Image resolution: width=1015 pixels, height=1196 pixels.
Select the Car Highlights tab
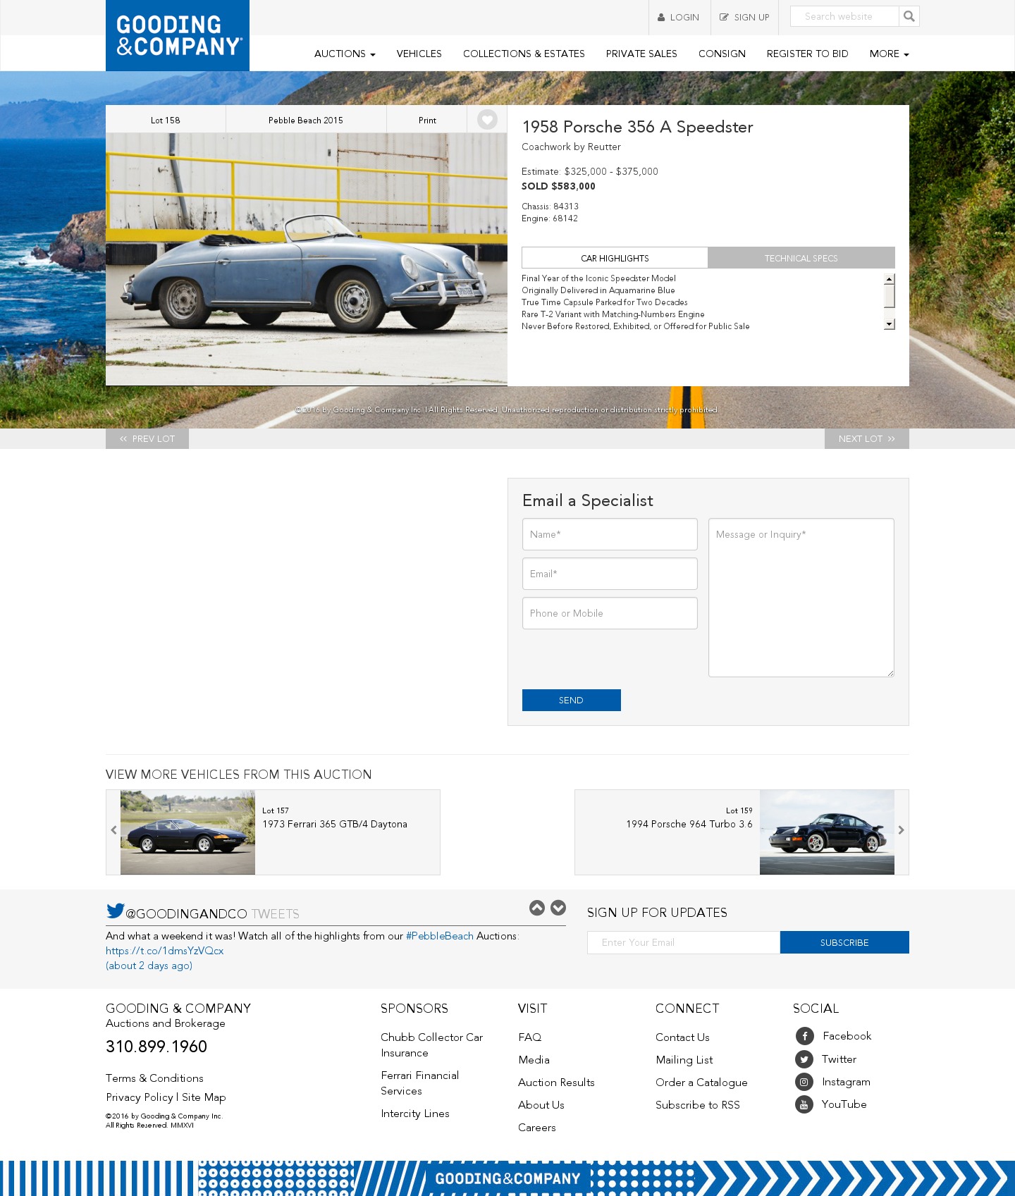[x=615, y=258]
